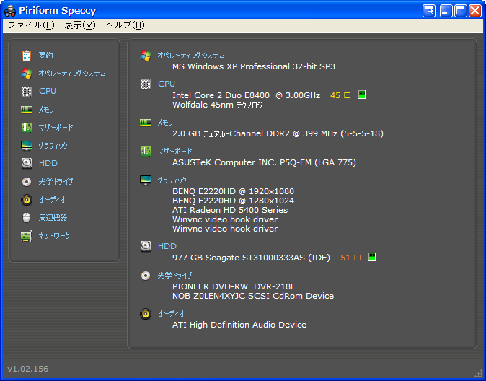Click the Summary (要約) clipboard icon in sidebar
The image size is (486, 381).
27,56
